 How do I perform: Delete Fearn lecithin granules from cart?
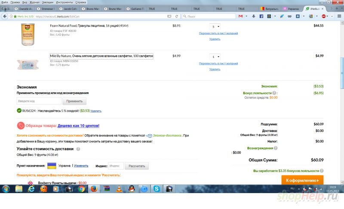tap(215, 39)
